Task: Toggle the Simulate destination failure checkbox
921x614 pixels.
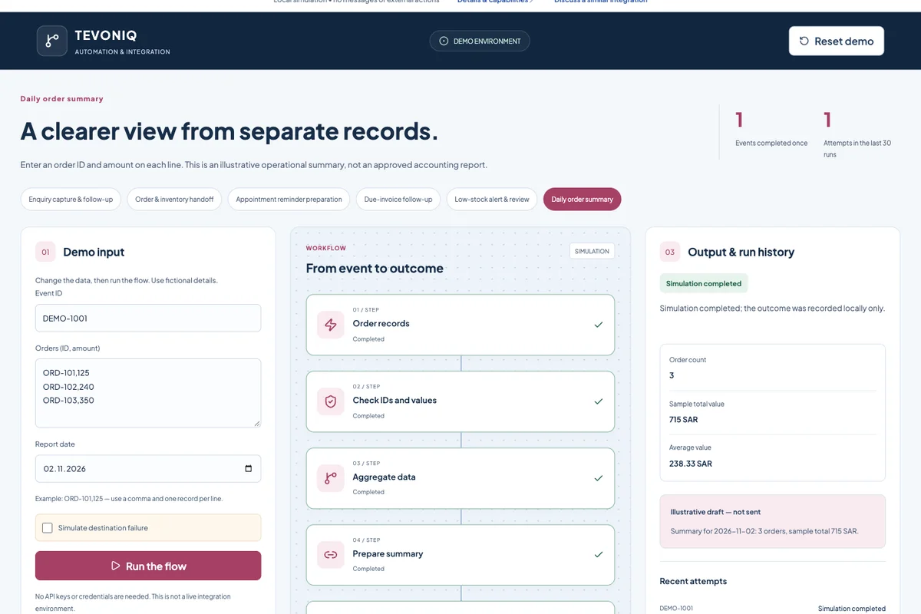Action: pyautogui.click(x=48, y=528)
